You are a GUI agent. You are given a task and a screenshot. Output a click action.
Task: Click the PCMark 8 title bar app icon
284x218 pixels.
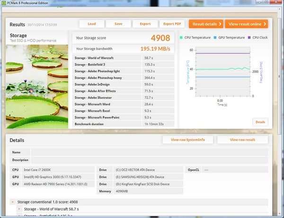coord(4,3)
